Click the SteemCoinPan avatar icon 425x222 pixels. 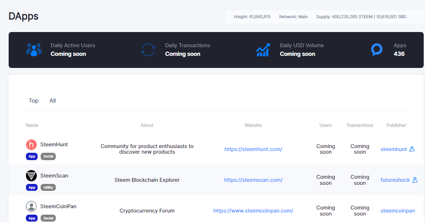[31, 206]
